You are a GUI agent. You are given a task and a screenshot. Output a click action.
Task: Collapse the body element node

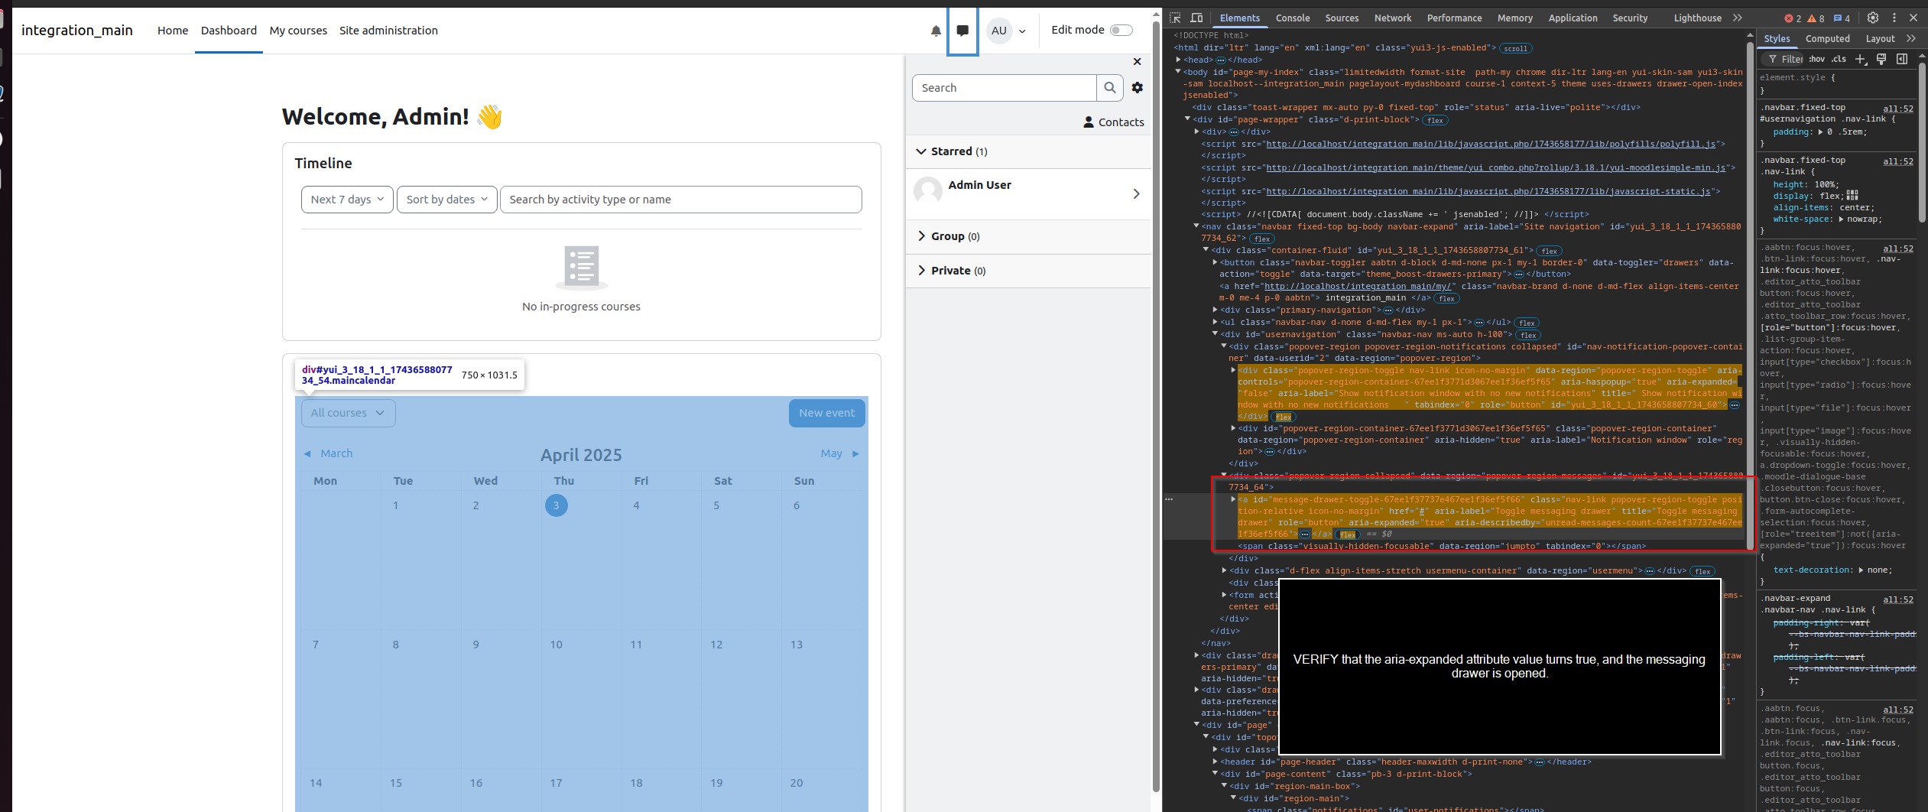pyautogui.click(x=1179, y=72)
